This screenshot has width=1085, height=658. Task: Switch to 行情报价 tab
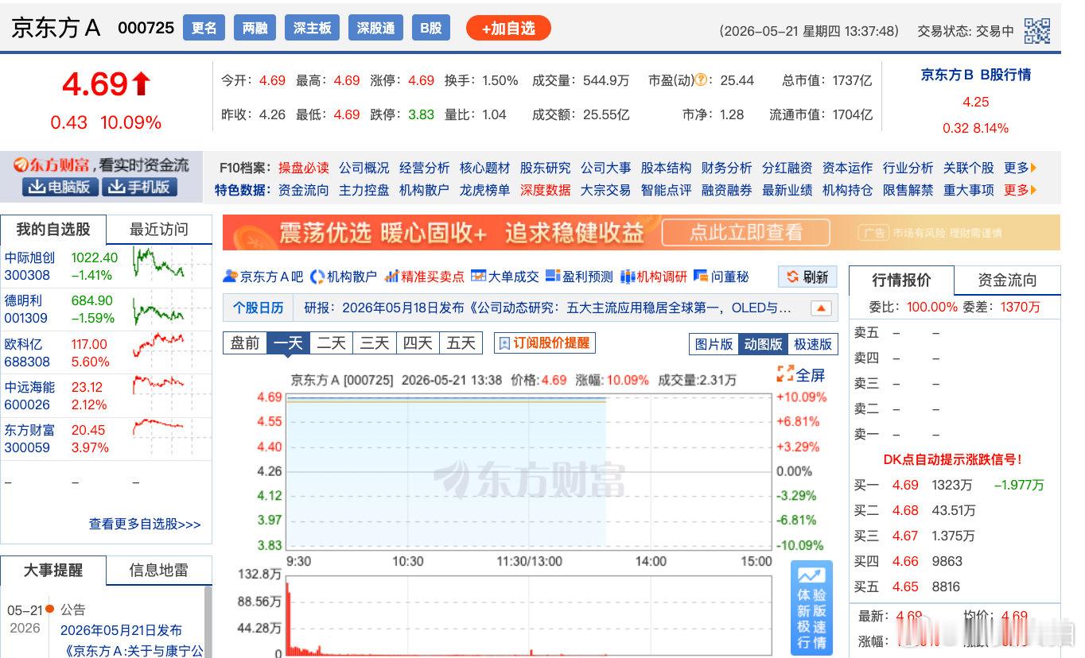(x=901, y=280)
